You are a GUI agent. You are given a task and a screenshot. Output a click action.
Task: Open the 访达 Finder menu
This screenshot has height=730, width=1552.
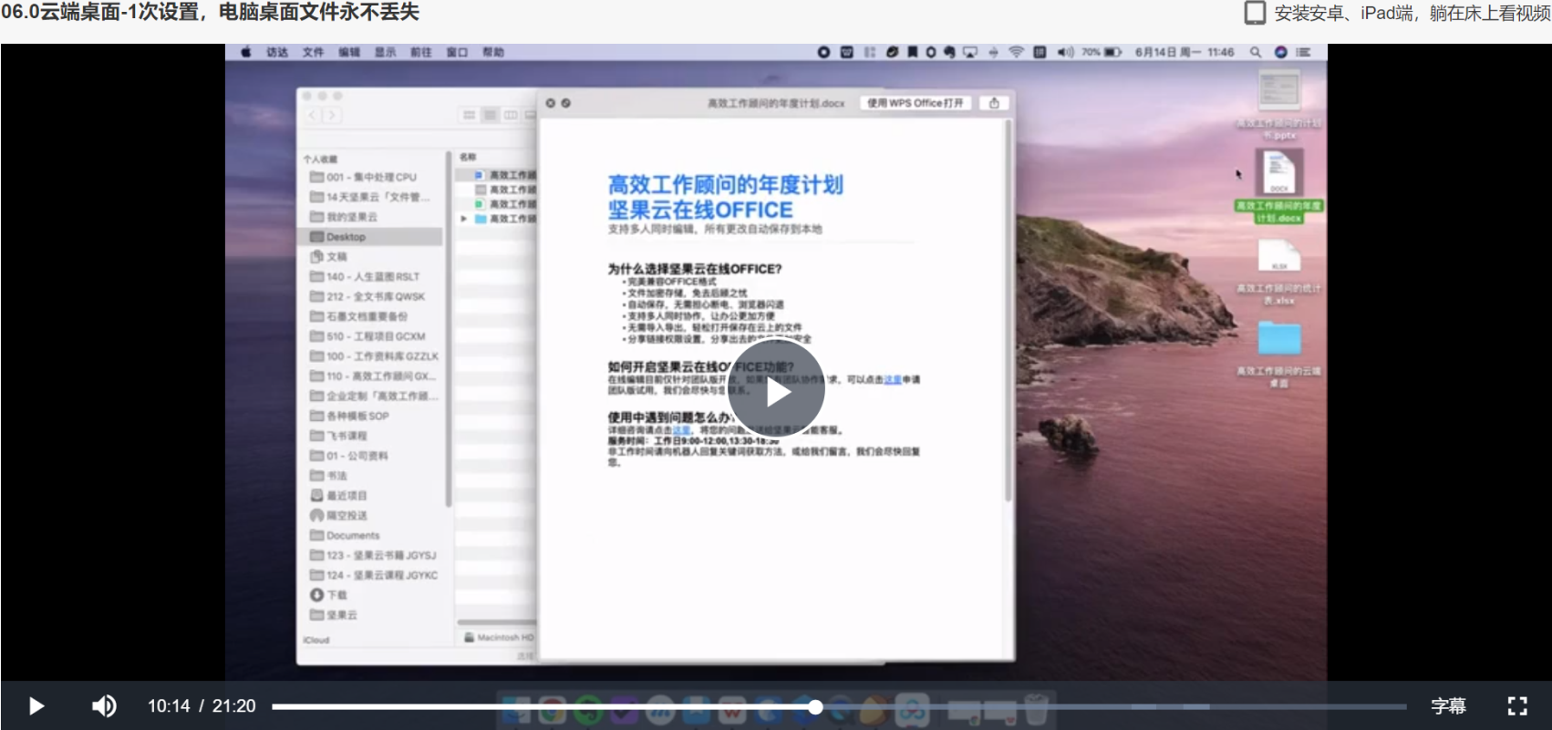coord(277,53)
